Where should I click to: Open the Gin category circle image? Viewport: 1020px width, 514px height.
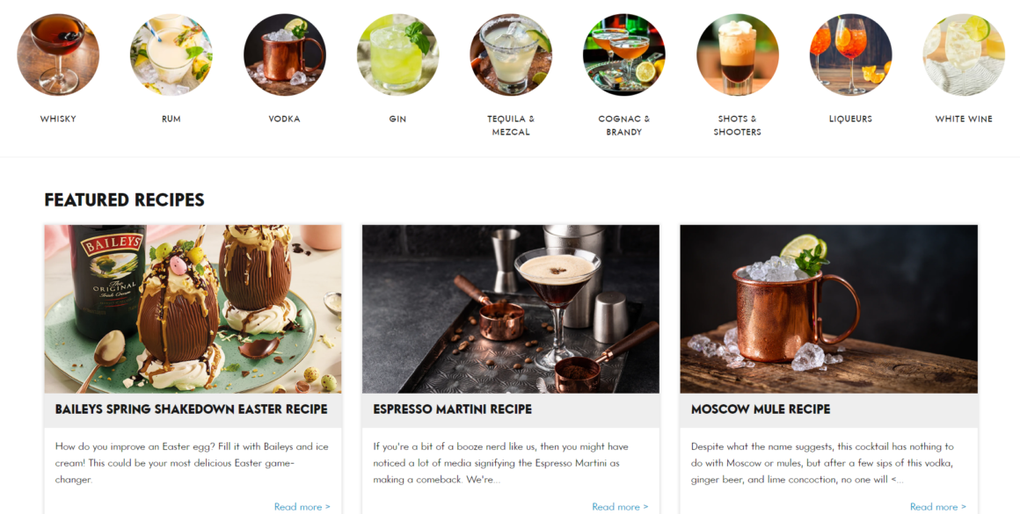pyautogui.click(x=397, y=54)
